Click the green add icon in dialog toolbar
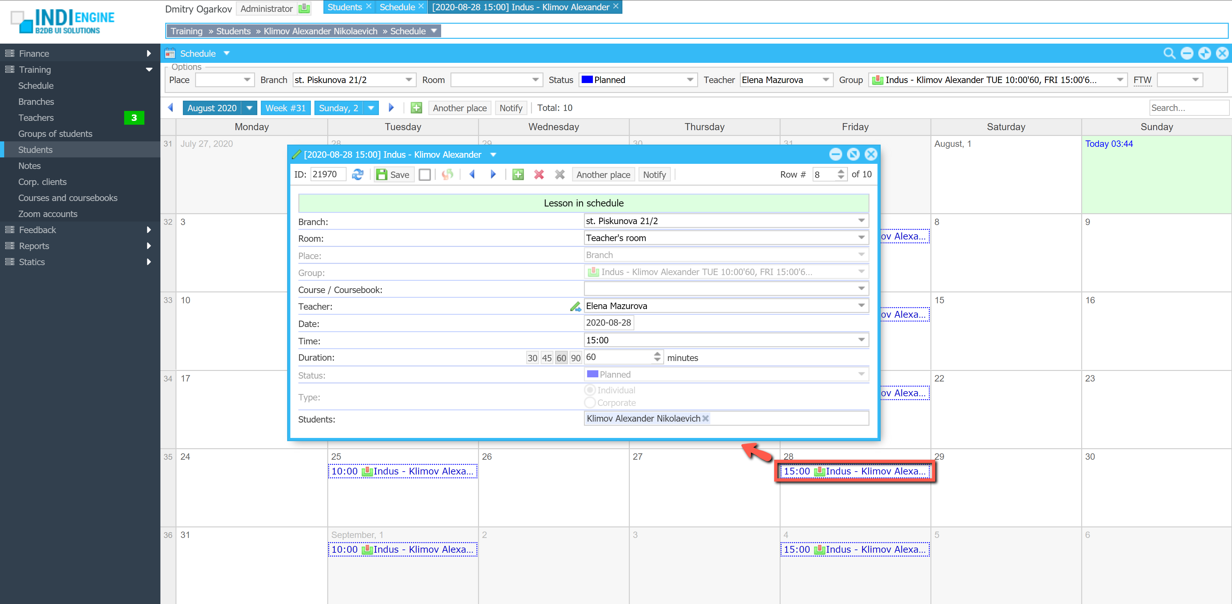The image size is (1232, 604). click(518, 174)
